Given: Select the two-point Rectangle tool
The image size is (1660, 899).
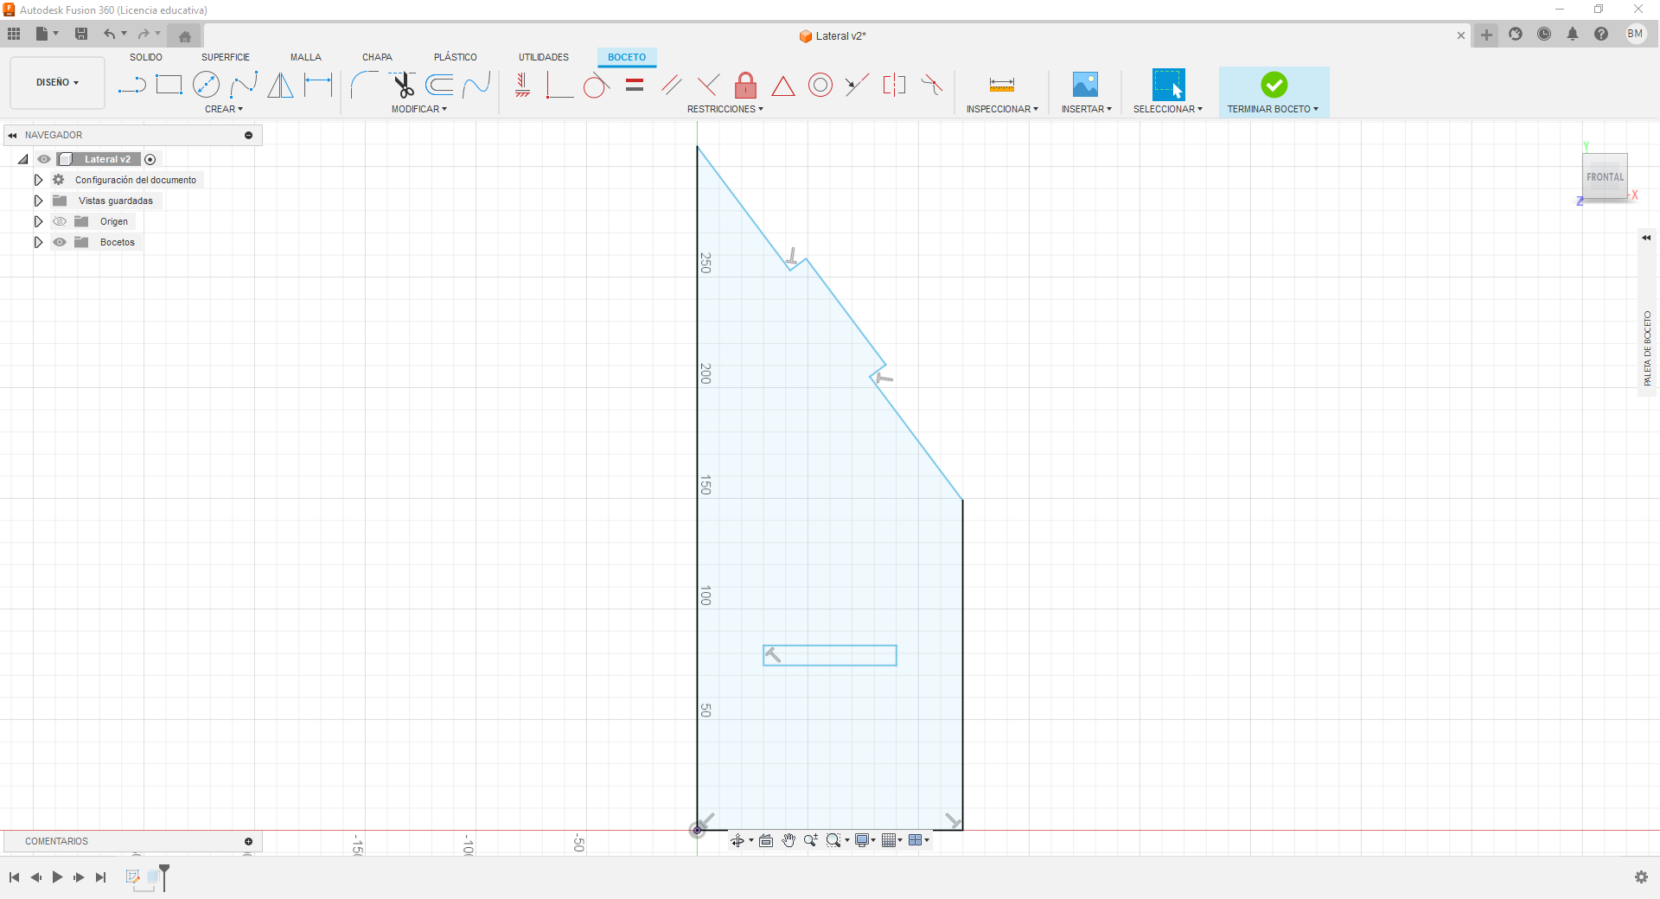Looking at the screenshot, I should 169,85.
